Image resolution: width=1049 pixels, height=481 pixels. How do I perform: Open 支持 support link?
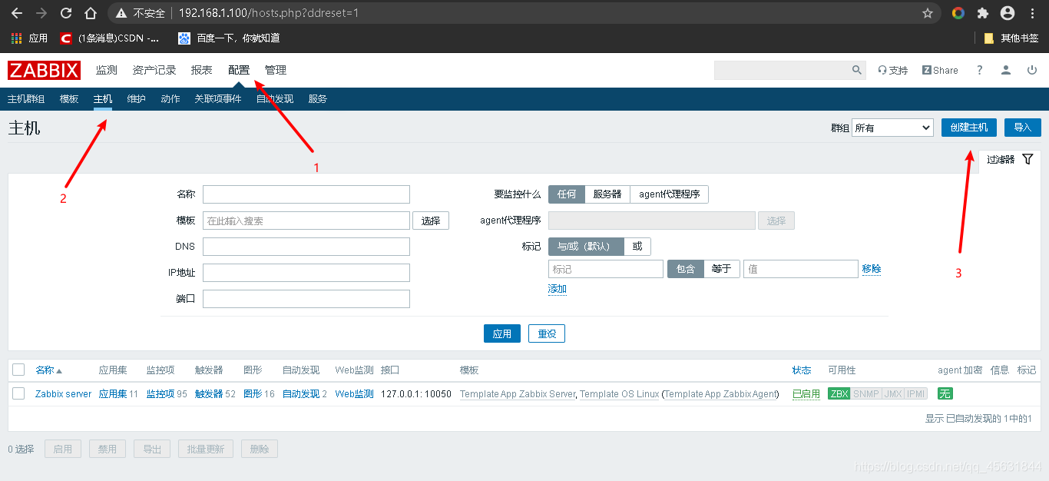click(893, 70)
